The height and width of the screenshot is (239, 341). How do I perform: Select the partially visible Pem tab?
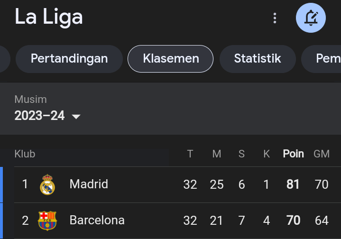(322, 59)
